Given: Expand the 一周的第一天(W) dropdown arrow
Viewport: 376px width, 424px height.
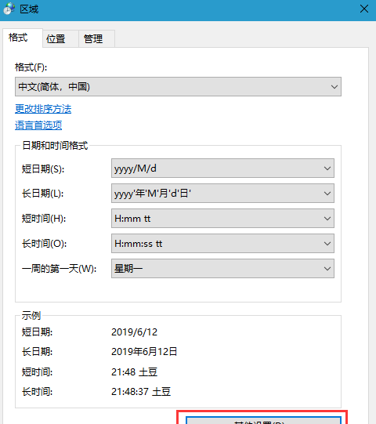Looking at the screenshot, I should [327, 269].
